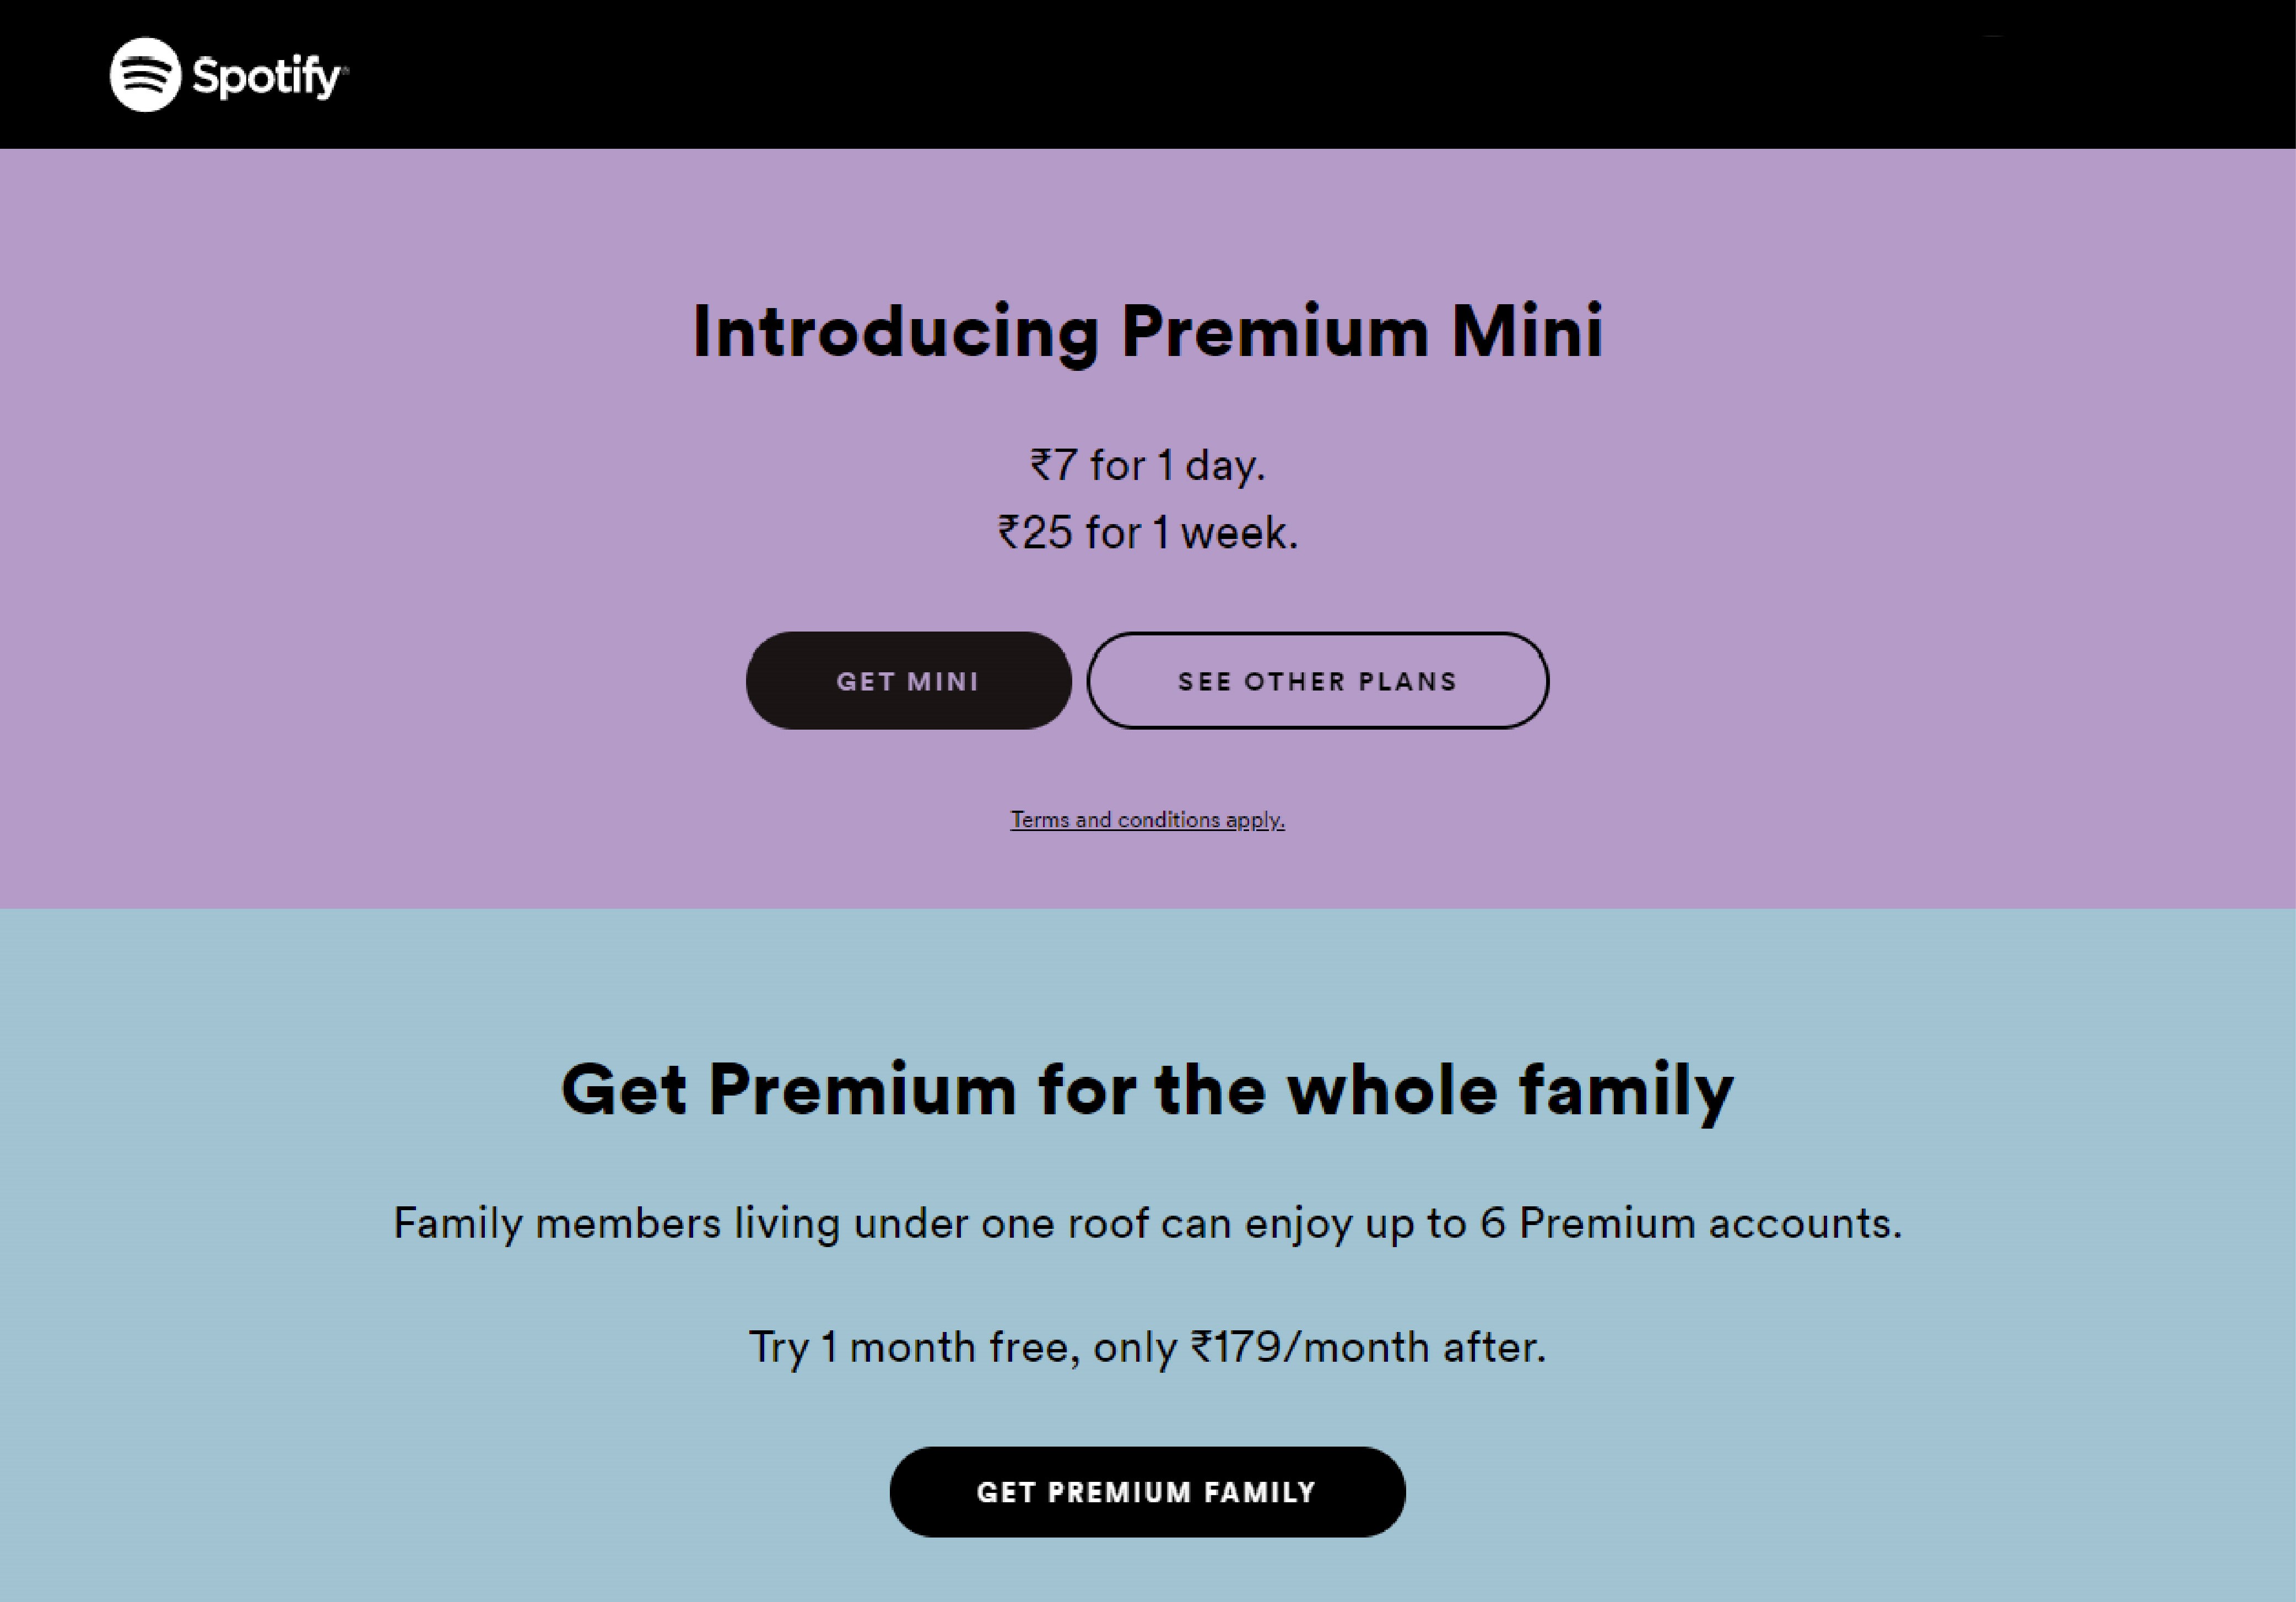Click the family members description text
2296x1602 pixels.
(x=1148, y=1224)
